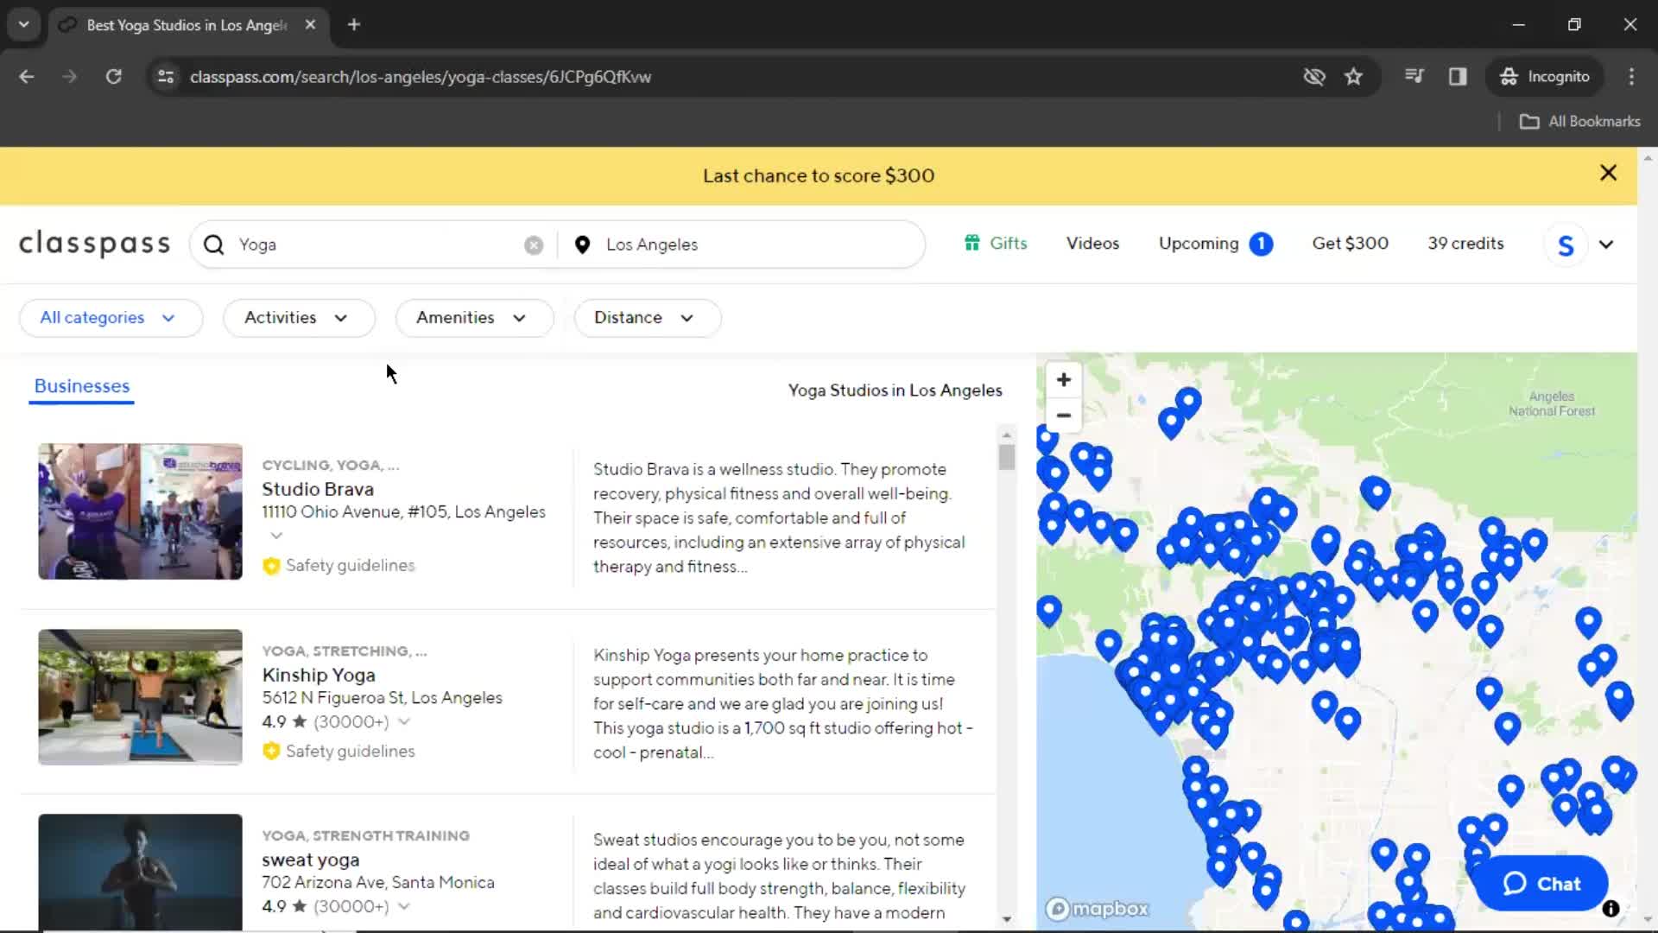Click 11110 Ohio Avenue address text

point(403,512)
